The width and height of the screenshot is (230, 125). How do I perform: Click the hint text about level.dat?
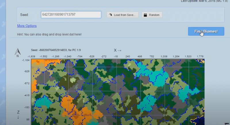(49, 34)
